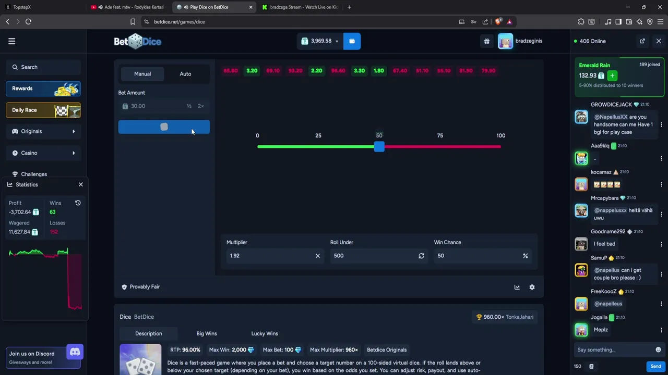Open message options for GROWDICEJACK
This screenshot has width=668, height=375.
[661, 124]
